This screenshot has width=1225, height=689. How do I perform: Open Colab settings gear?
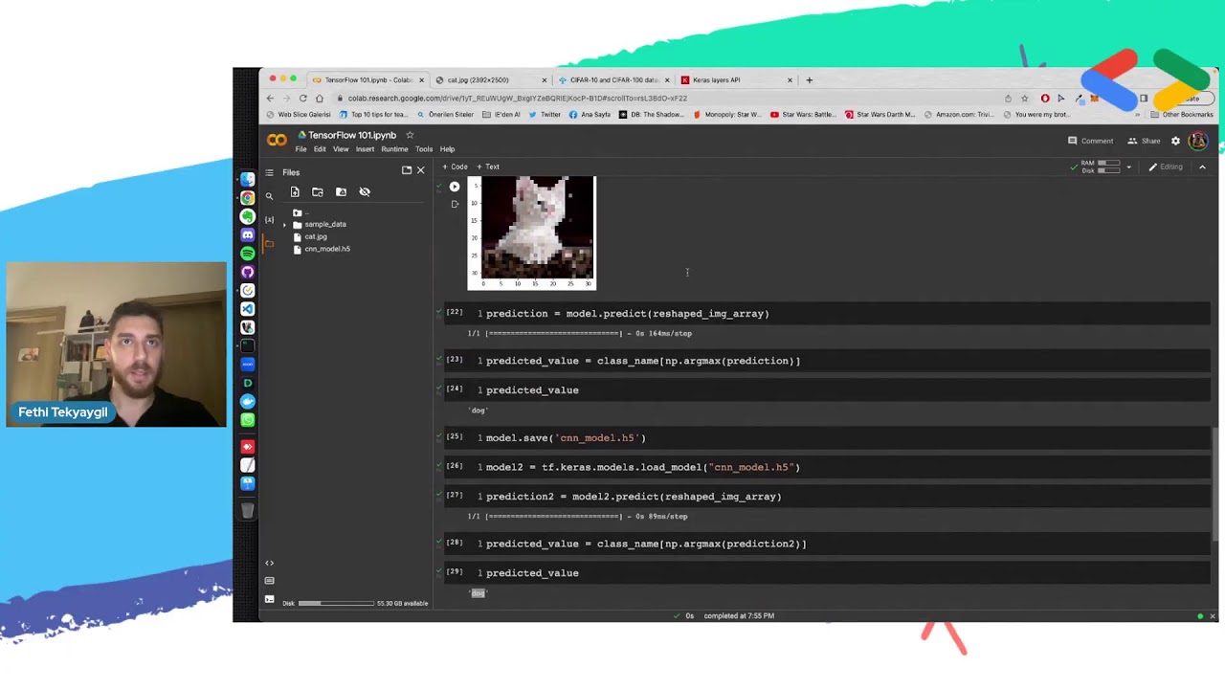(1176, 141)
